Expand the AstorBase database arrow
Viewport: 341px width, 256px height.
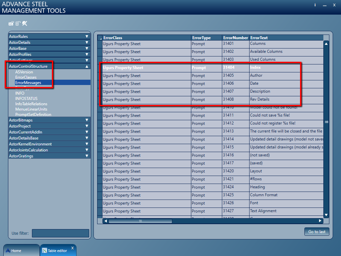coord(87,48)
